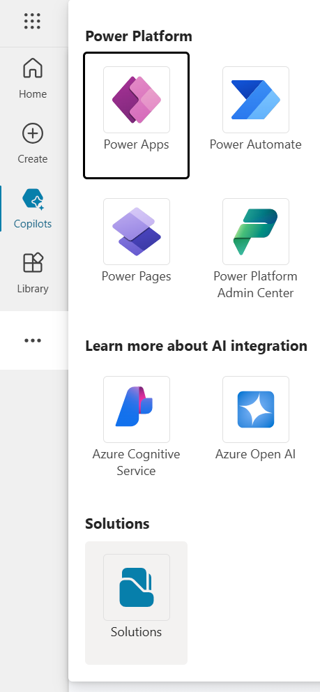Viewport: 320px width, 692px height.
Task: Click the Power Platform Admin Center label
Action: pos(256,285)
